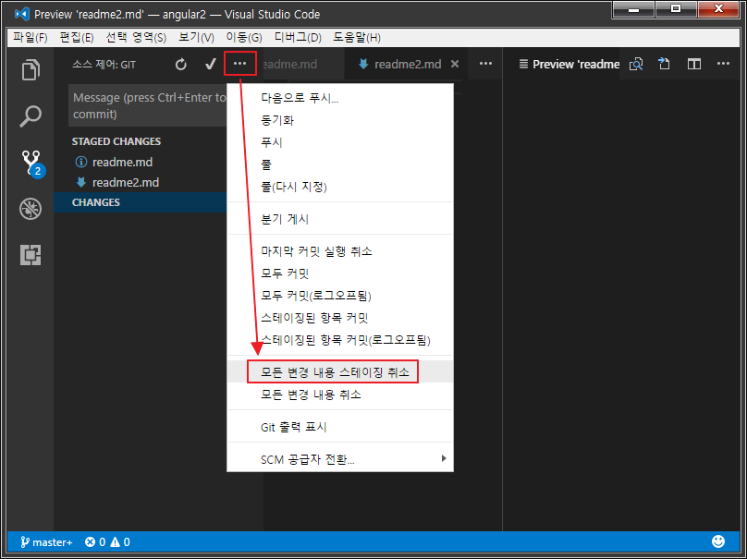747x559 pixels.
Task: Send feedback via smiley icon
Action: point(718,541)
